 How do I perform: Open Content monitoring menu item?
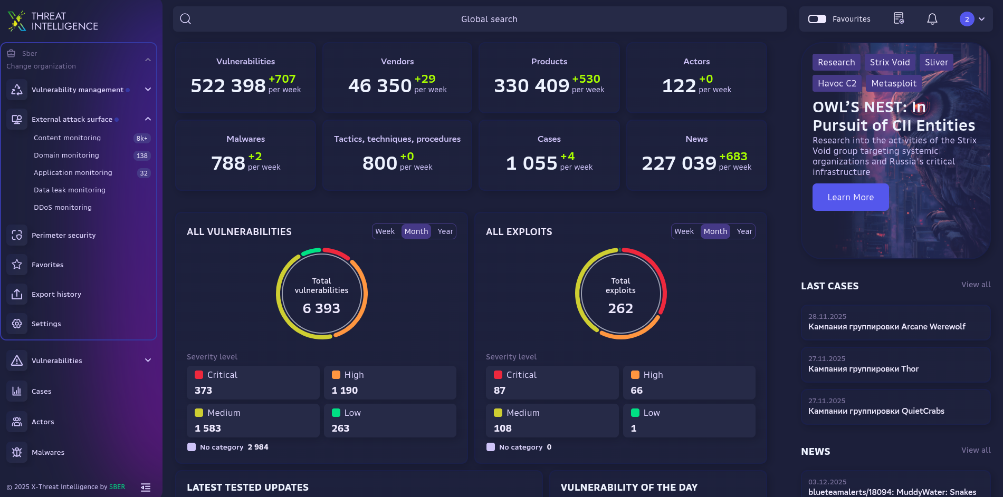(67, 138)
